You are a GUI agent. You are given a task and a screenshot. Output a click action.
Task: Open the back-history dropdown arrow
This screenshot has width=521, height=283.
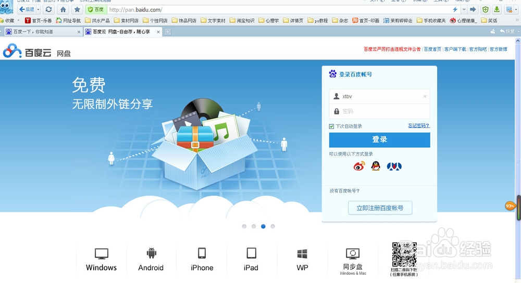(x=38, y=9)
